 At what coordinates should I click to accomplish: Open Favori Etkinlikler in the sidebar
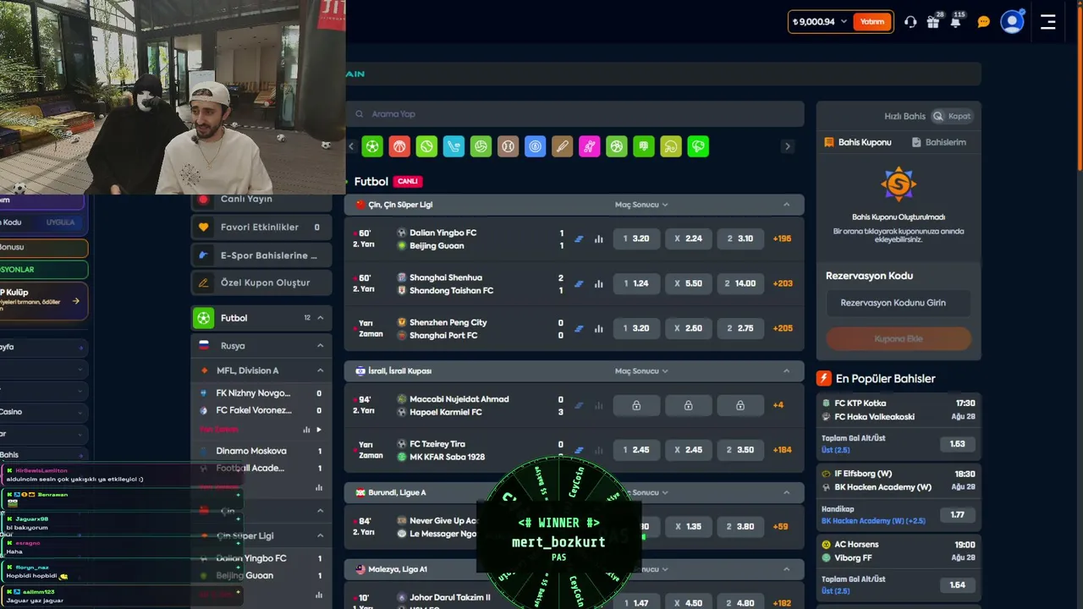click(x=261, y=228)
